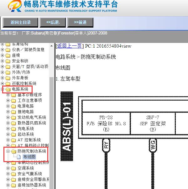
Task: Expand the 巡航控制系统 node
Action: coord(2,83)
